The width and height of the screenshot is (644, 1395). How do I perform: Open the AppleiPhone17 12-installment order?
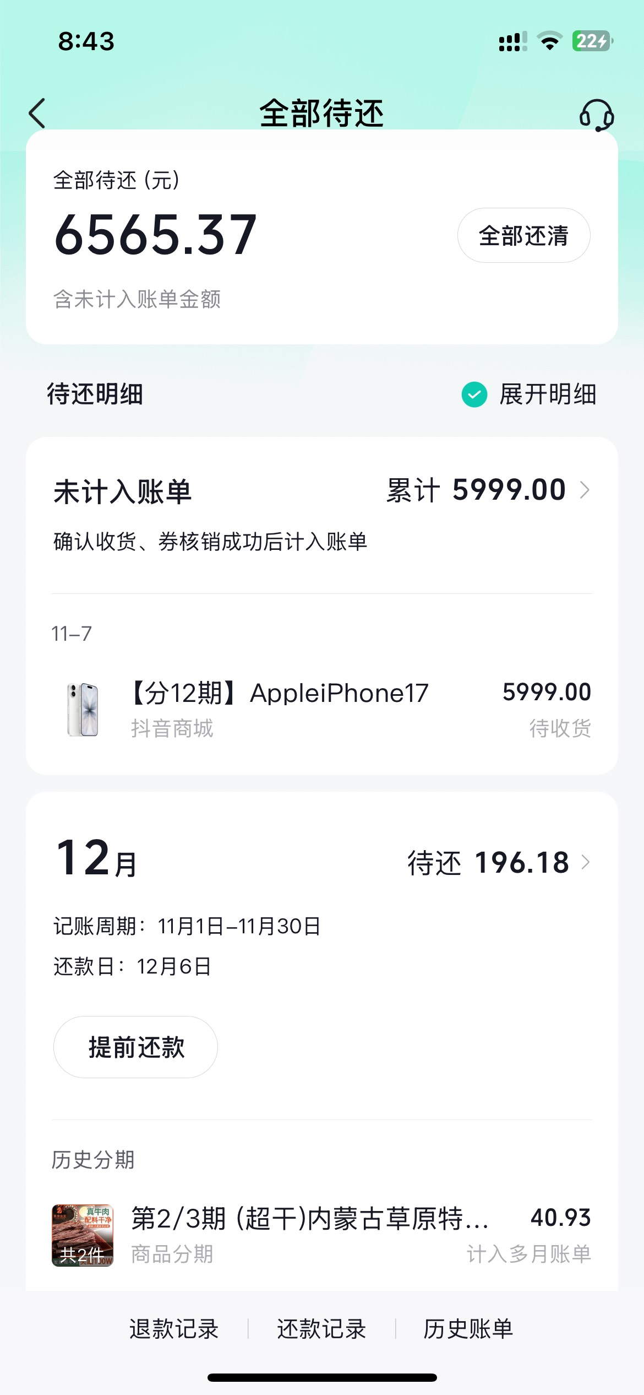click(x=280, y=693)
